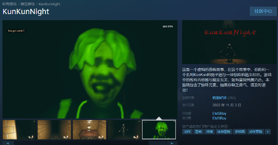Viewport: 278px width, 145px height.
Task: Open the EMSRoy publisher link
Action: pos(219,118)
